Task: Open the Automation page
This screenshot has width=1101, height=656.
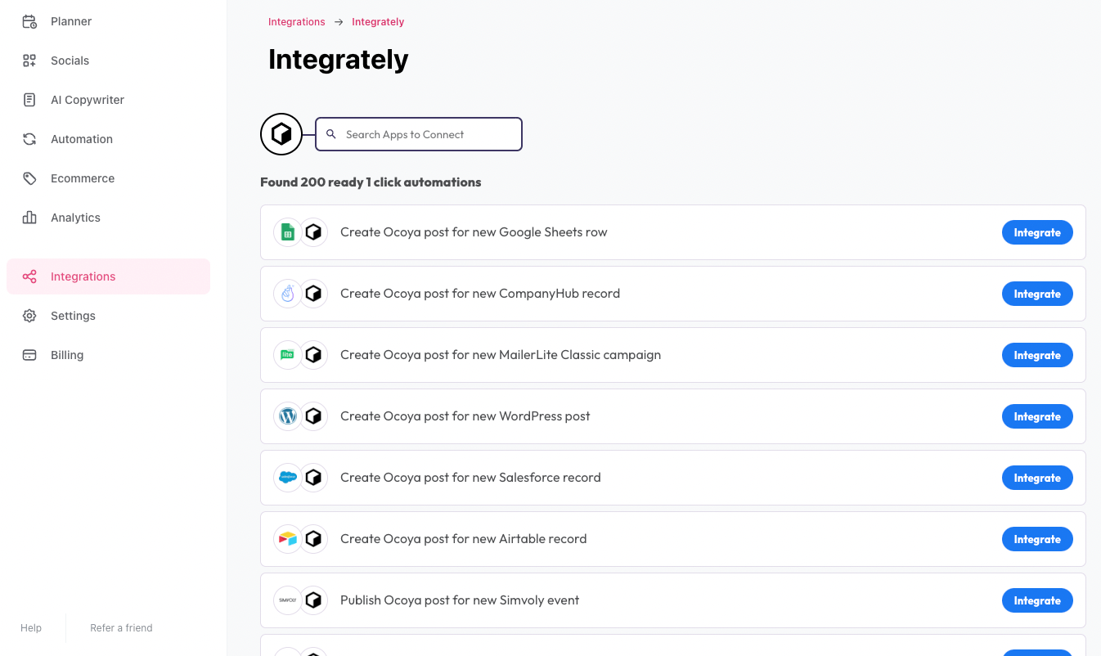Action: click(108, 139)
